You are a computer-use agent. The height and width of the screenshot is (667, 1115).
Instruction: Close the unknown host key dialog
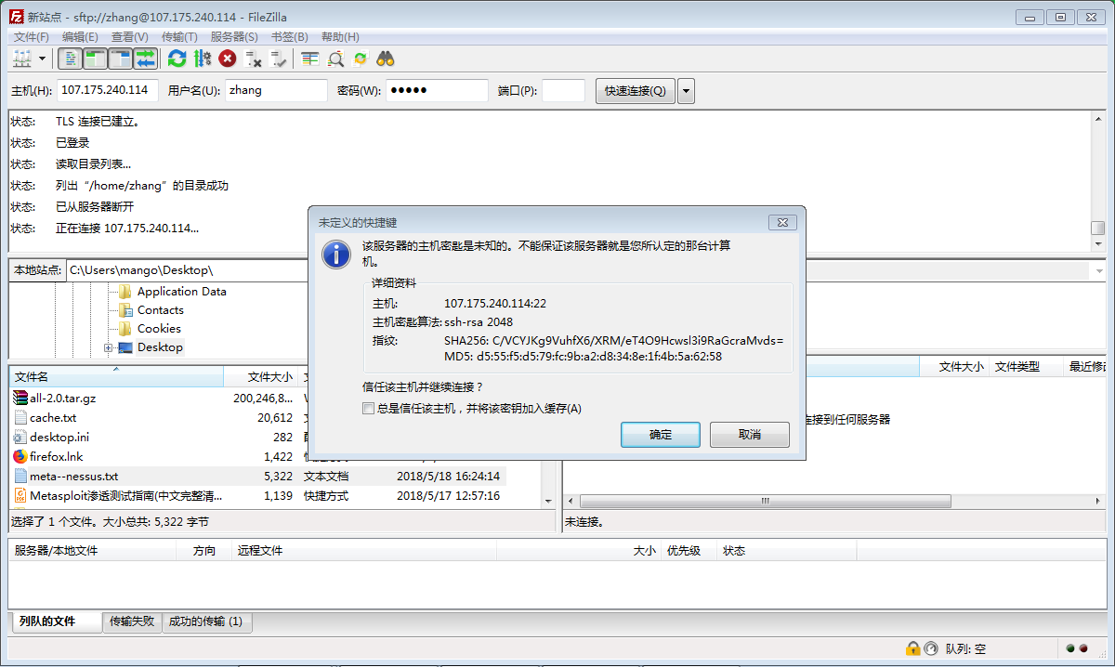(784, 223)
